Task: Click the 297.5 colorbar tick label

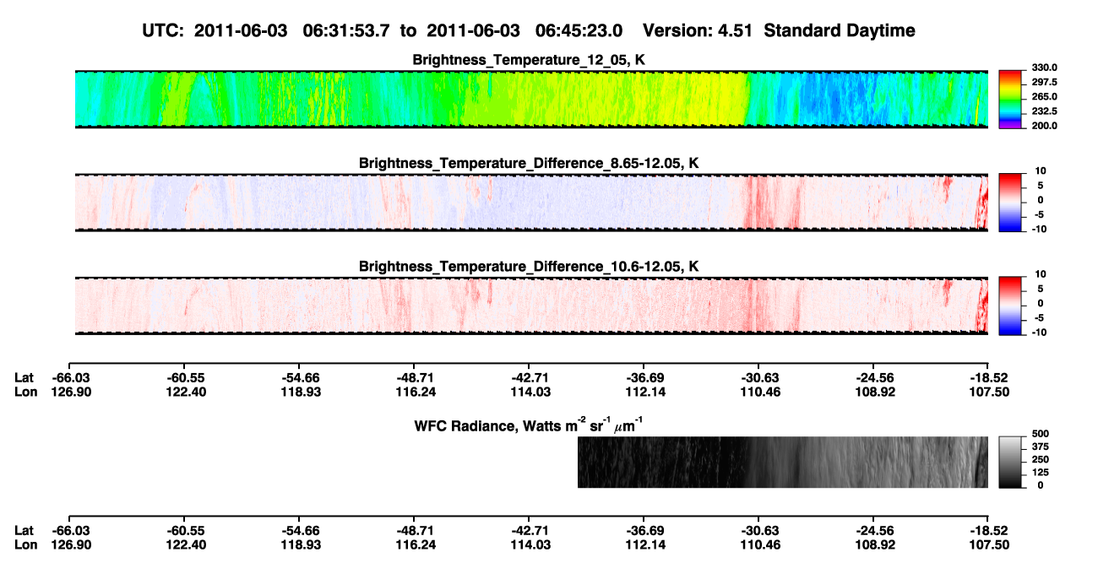Action: pos(1044,83)
